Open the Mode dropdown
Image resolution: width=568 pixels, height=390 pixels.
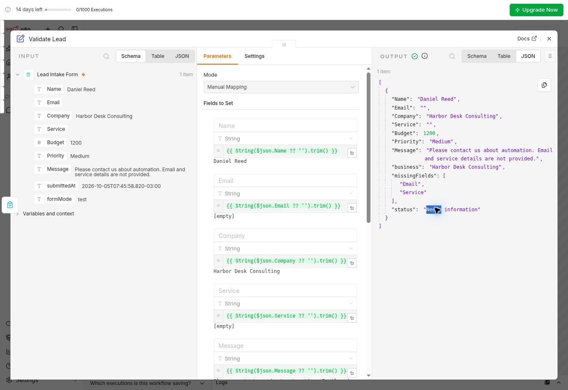[281, 87]
